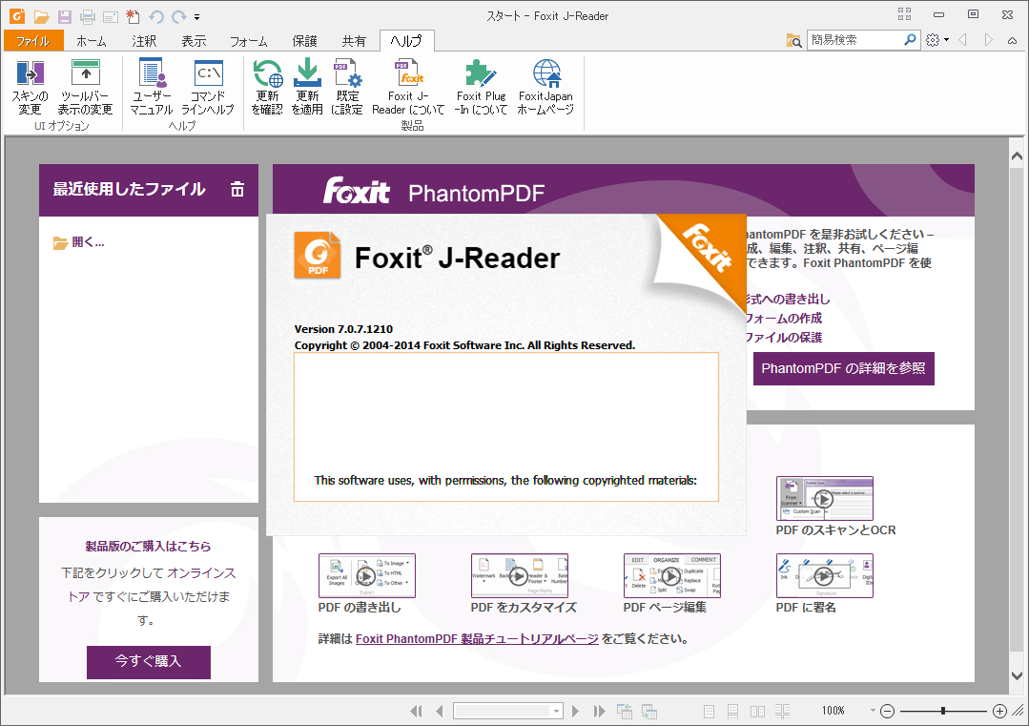This screenshot has width=1029, height=726.
Task: Enable continuous page scrolling mode
Action: point(731,711)
